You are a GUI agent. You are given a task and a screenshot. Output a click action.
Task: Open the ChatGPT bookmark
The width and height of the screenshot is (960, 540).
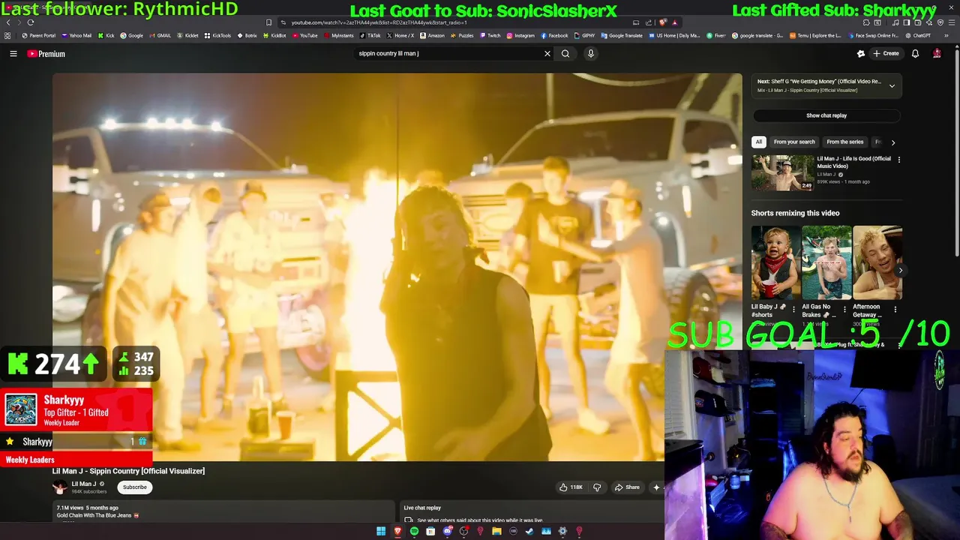coord(918,35)
